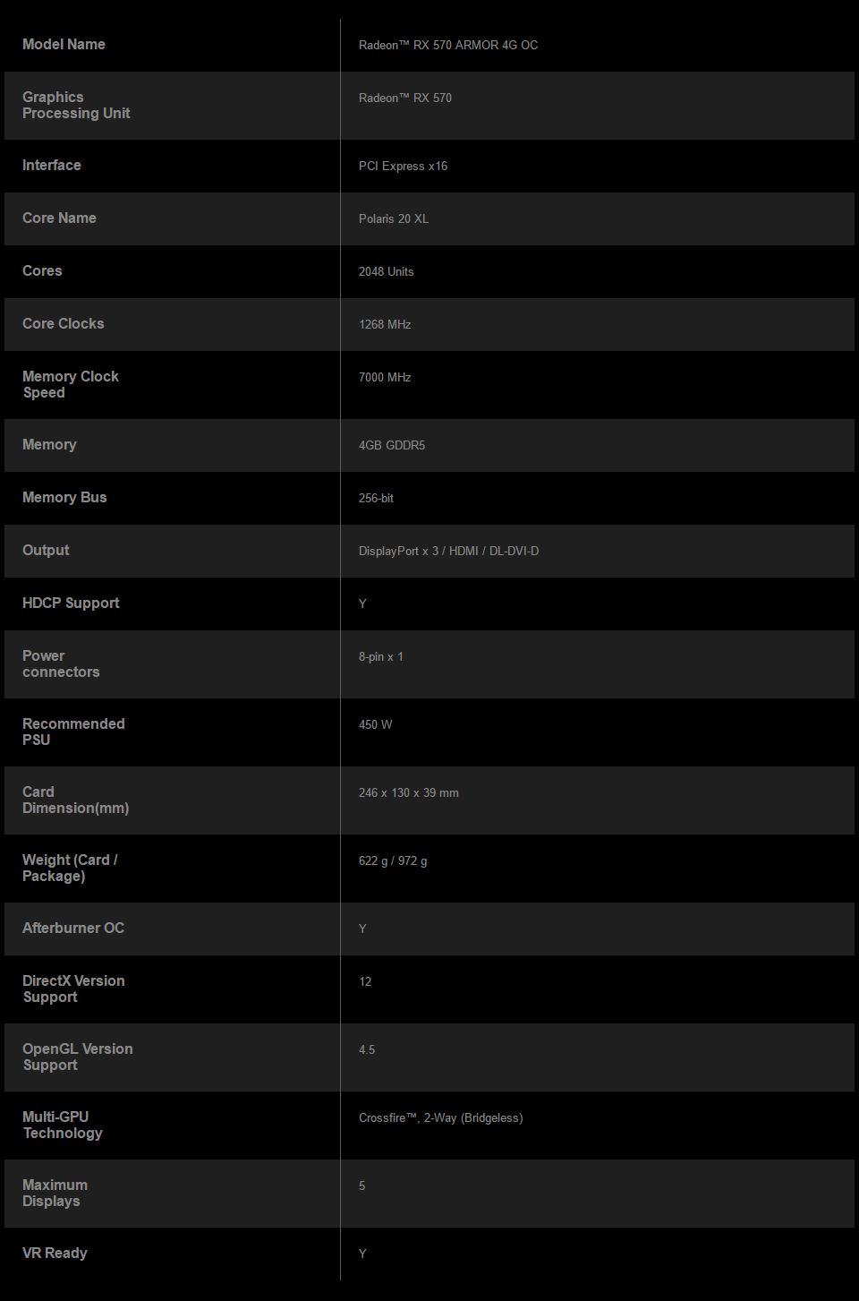The height and width of the screenshot is (1301, 859).
Task: Click the Memory Bus label
Action: tap(64, 498)
